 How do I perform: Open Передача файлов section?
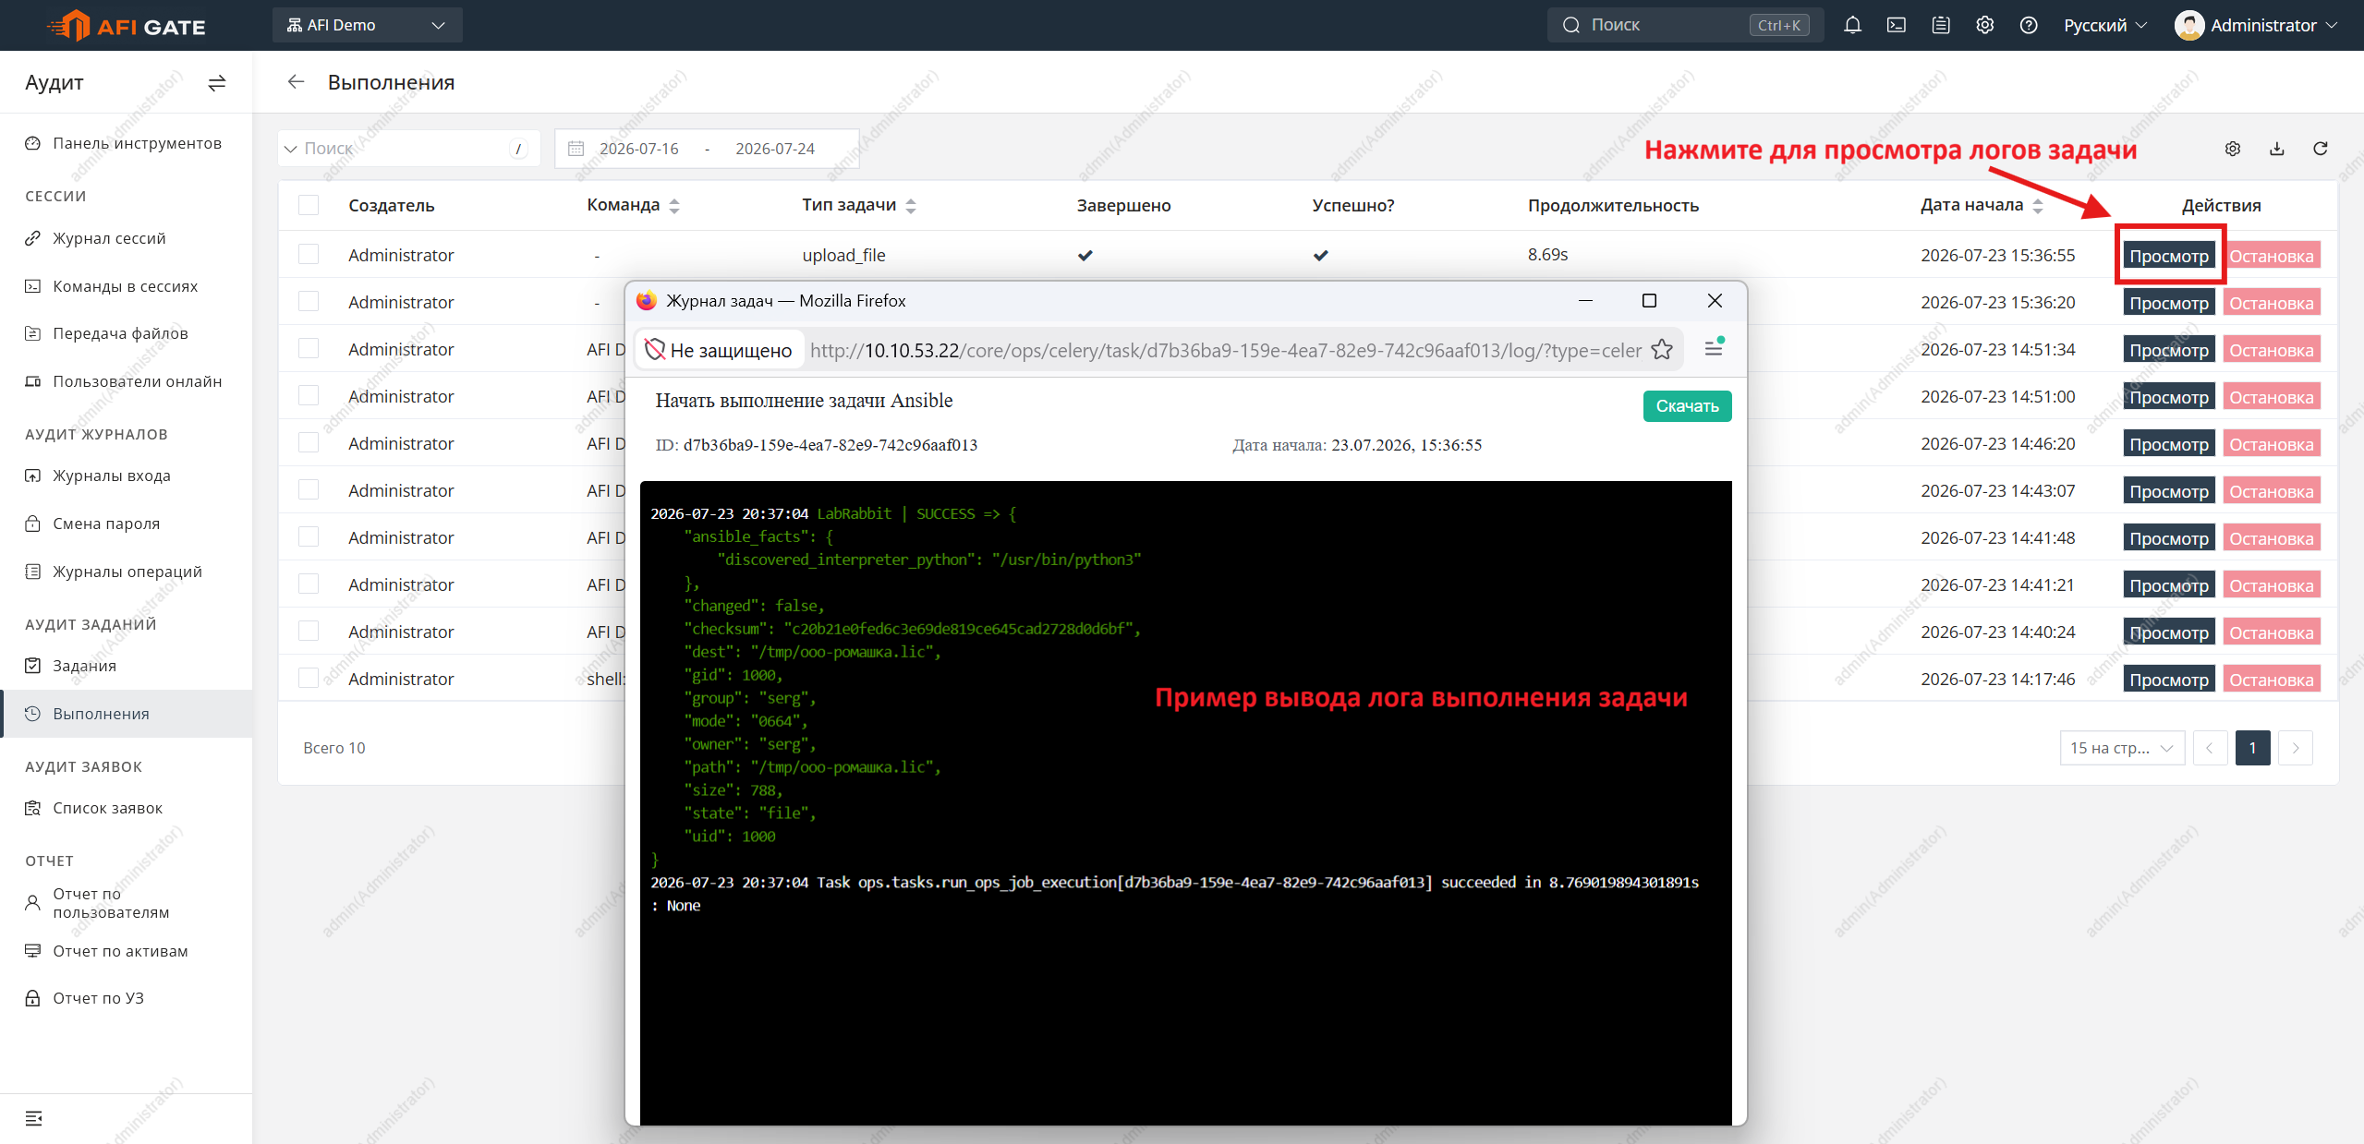pyautogui.click(x=126, y=333)
